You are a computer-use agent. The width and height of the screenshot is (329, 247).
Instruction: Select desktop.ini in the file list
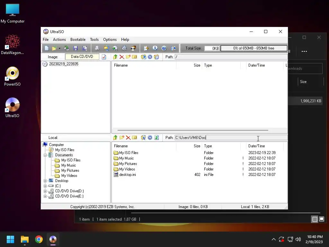coord(127,175)
